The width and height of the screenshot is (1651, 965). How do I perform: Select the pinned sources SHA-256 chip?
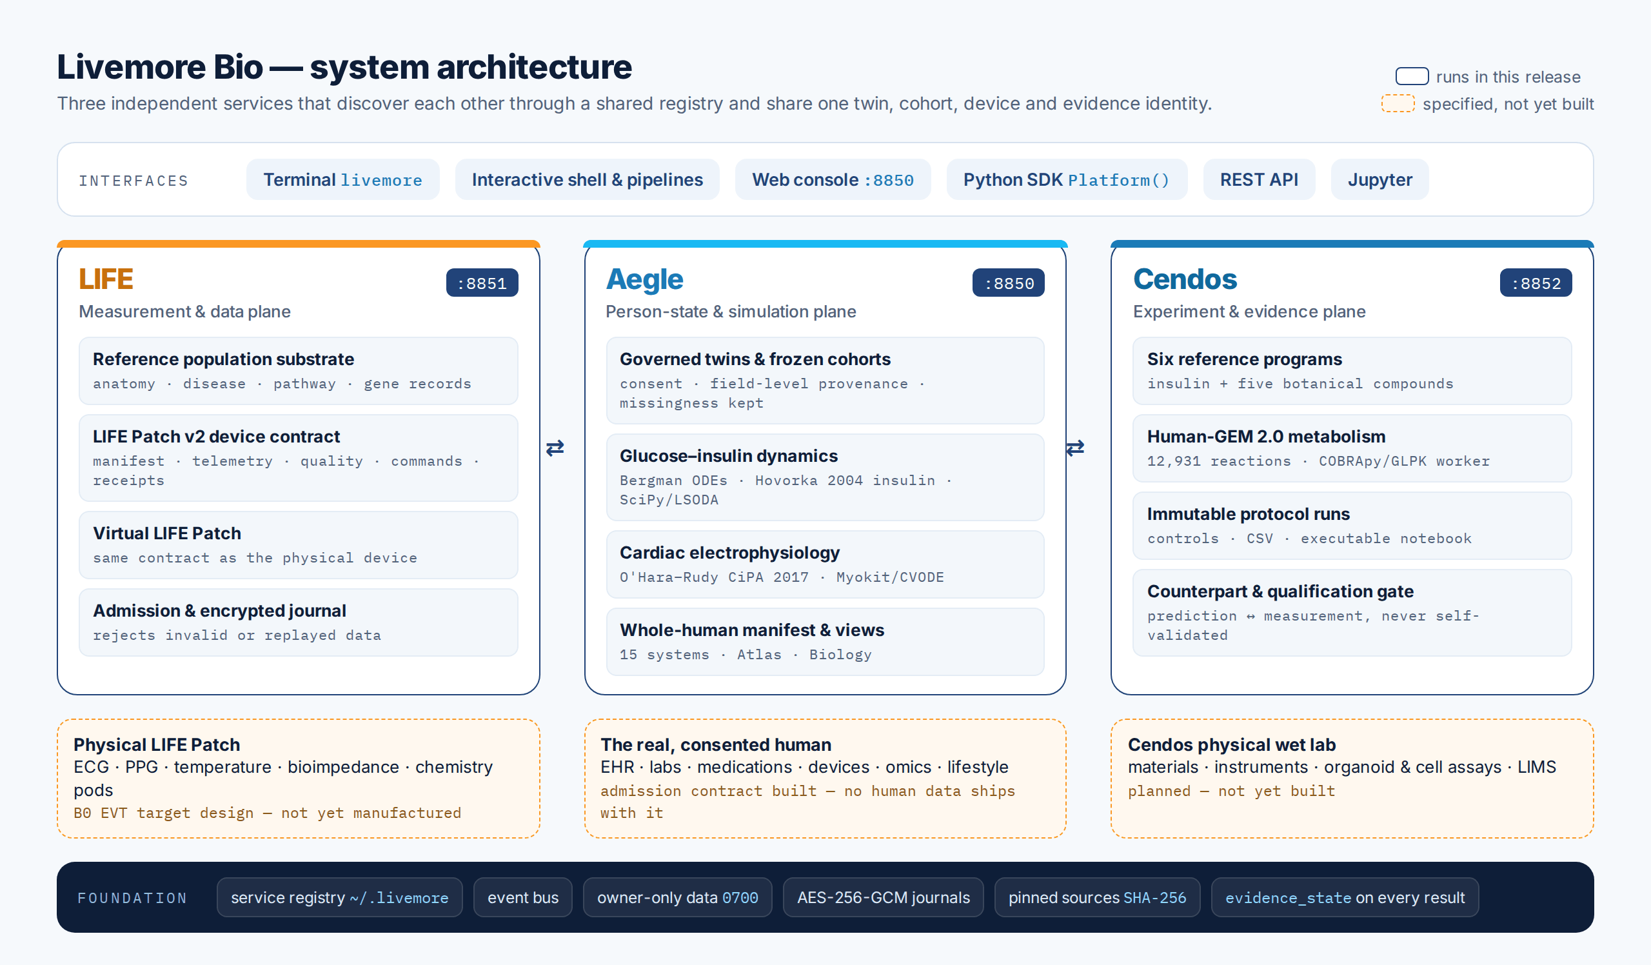click(x=1098, y=897)
